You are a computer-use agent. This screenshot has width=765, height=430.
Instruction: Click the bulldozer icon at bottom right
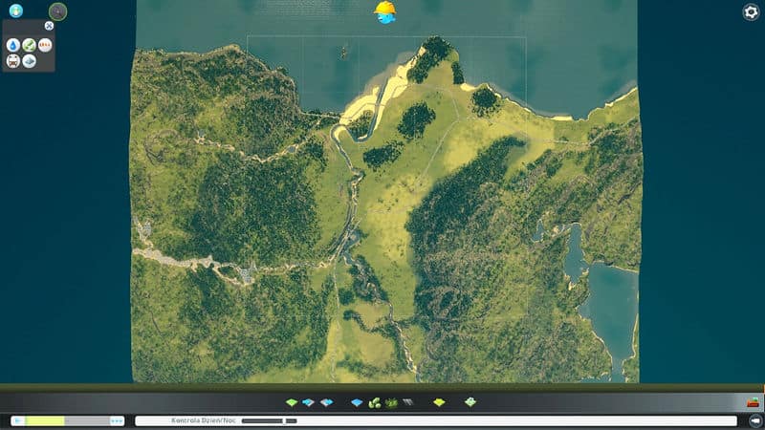coord(753,402)
